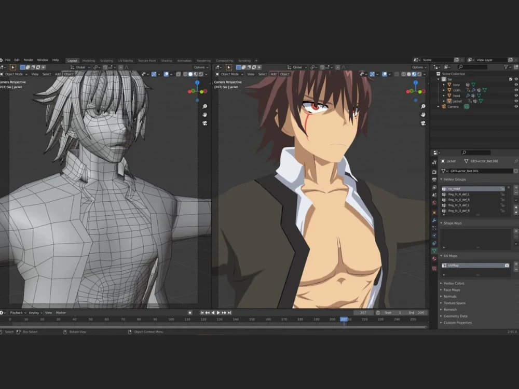The image size is (519, 389).
Task: Open Options dropdown in the left viewport
Action: click(x=200, y=67)
